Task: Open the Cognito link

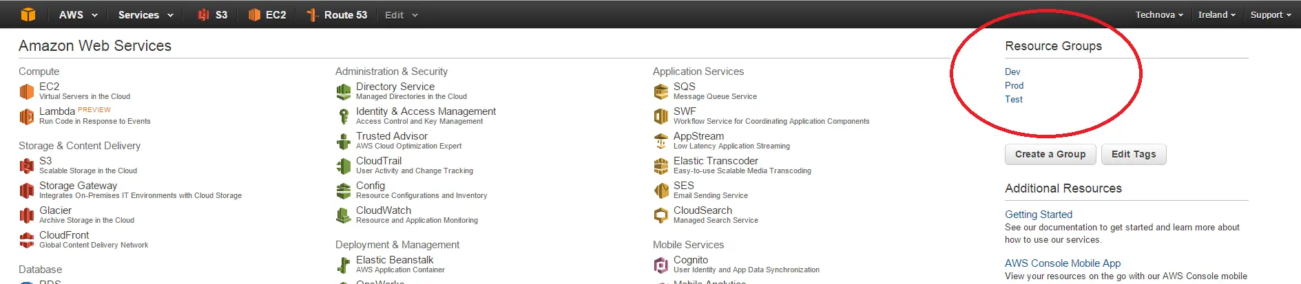Action: click(x=691, y=259)
